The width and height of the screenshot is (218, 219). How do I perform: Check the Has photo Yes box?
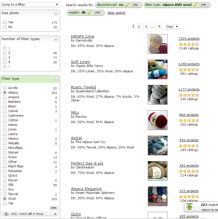point(5,22)
